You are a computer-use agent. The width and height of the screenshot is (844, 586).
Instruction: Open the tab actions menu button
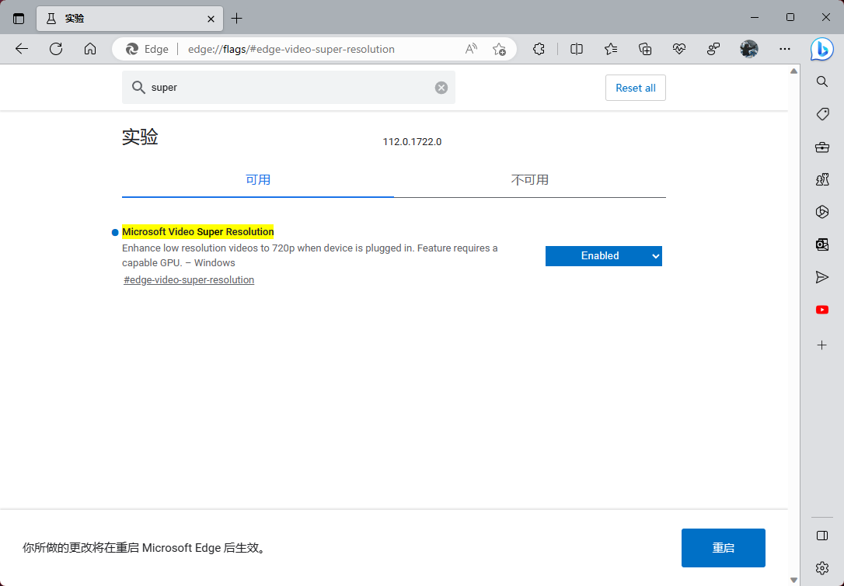click(x=19, y=18)
